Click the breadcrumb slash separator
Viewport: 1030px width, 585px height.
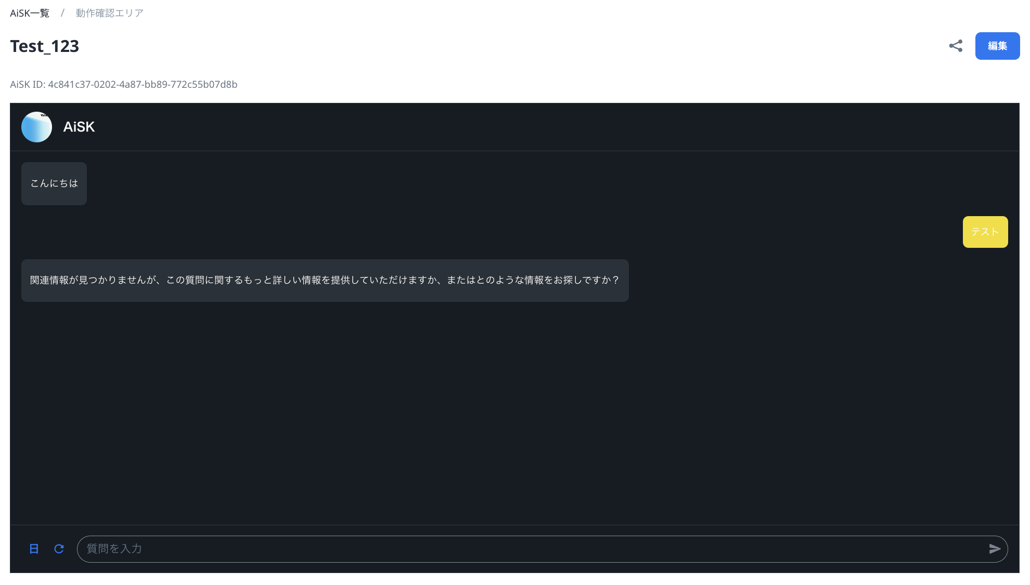62,13
